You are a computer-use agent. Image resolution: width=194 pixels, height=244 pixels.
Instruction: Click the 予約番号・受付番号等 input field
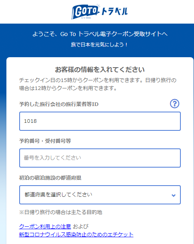[x=100, y=158]
